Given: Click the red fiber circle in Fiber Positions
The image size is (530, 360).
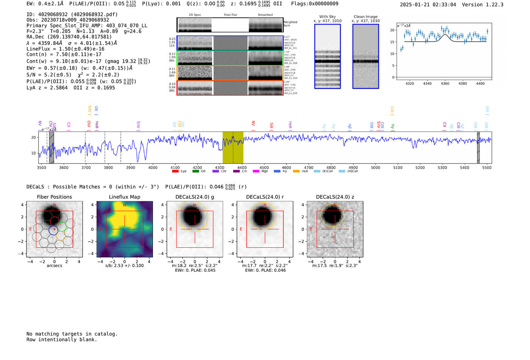Looking at the screenshot, I should (55, 221).
